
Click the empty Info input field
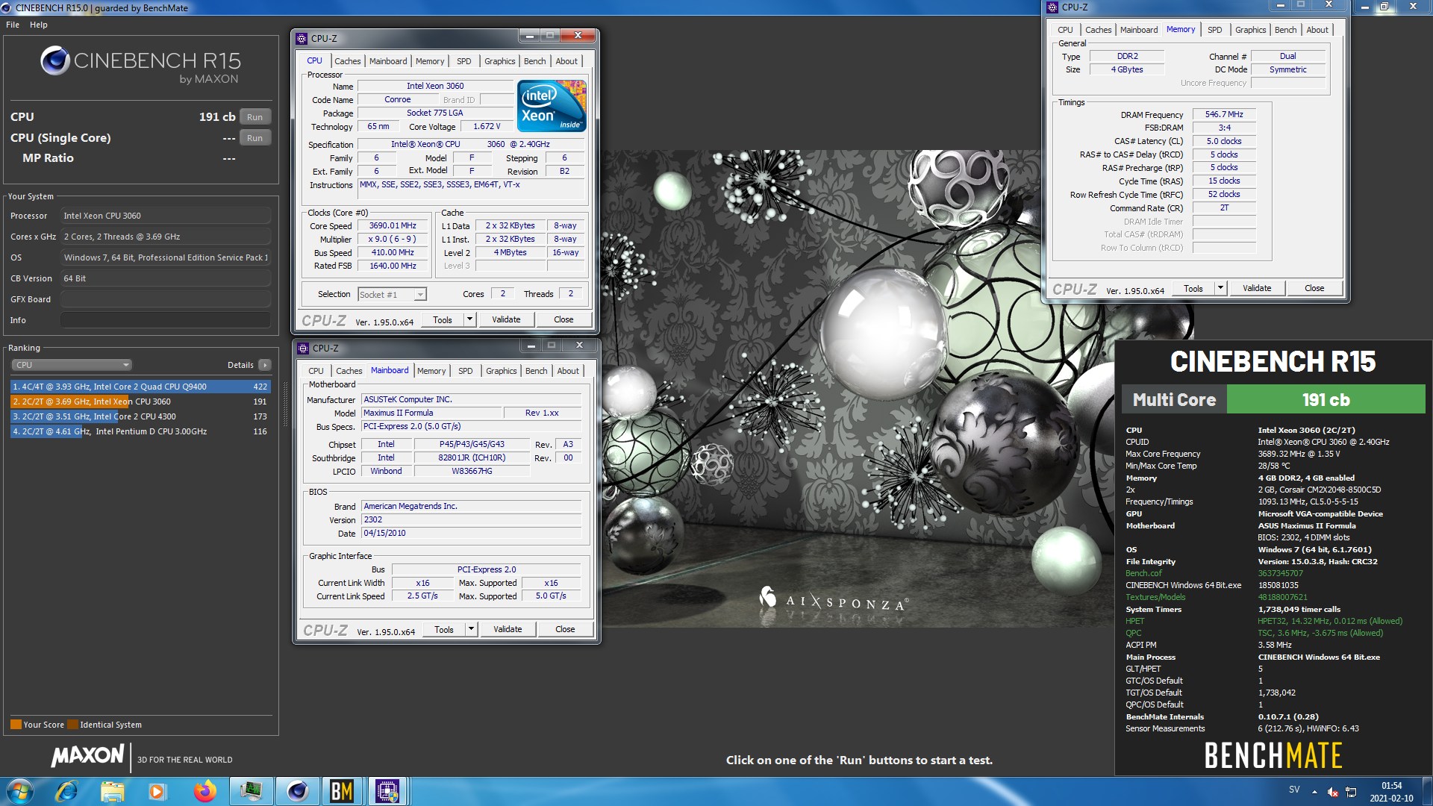166,320
